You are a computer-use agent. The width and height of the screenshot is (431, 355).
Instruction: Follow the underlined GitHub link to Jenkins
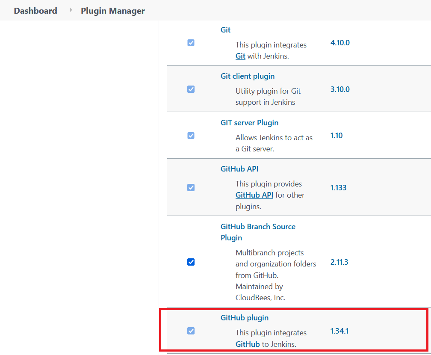248,344
